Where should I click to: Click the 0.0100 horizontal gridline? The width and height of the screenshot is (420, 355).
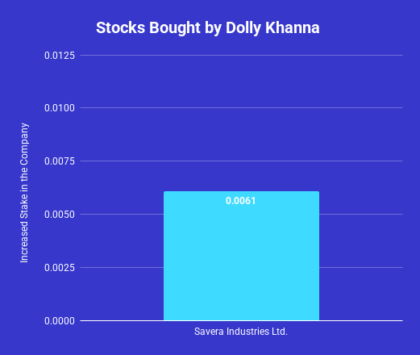241,107
